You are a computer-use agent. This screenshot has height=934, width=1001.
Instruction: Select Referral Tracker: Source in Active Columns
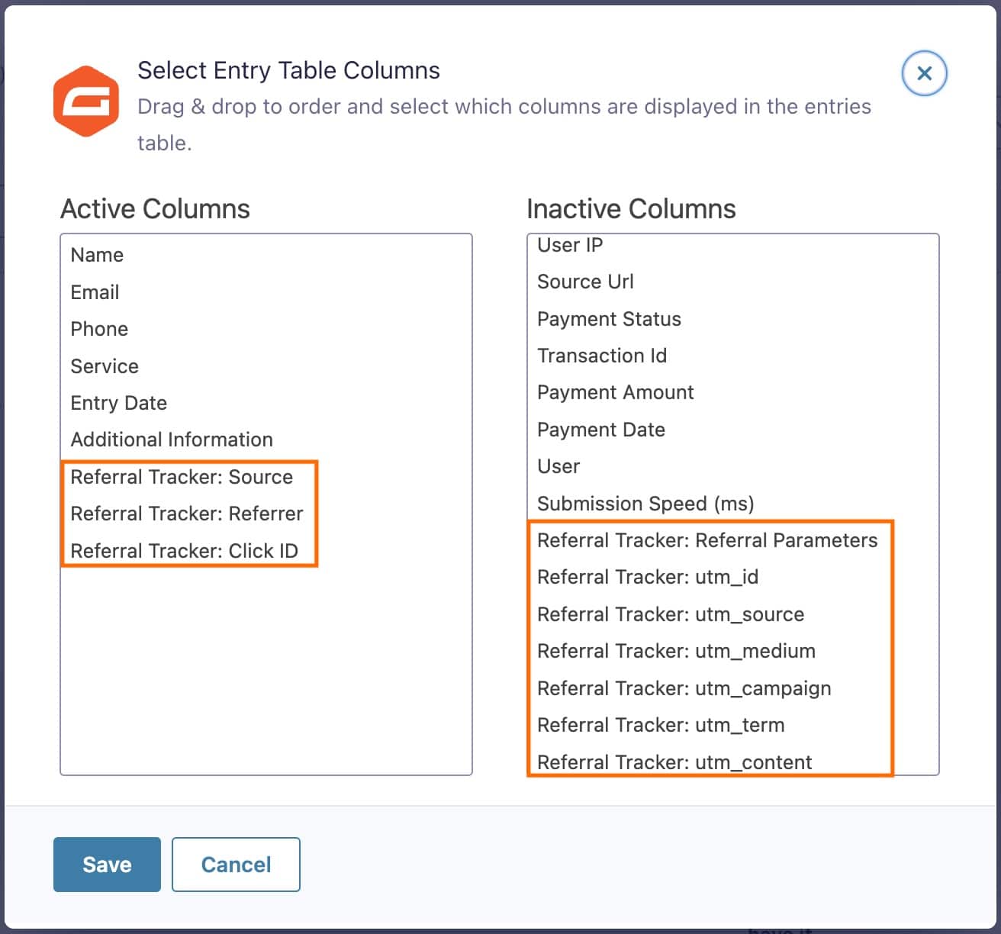[x=182, y=477]
